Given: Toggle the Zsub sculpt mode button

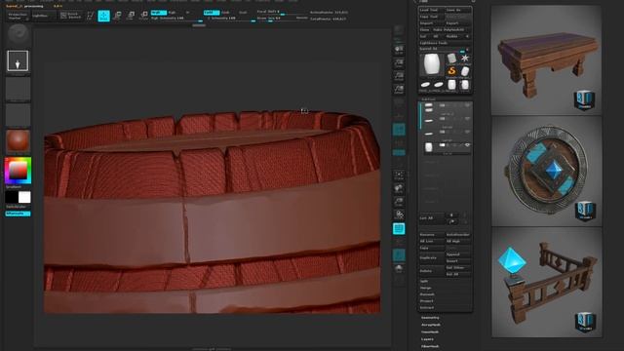Looking at the screenshot, I should 225,13.
